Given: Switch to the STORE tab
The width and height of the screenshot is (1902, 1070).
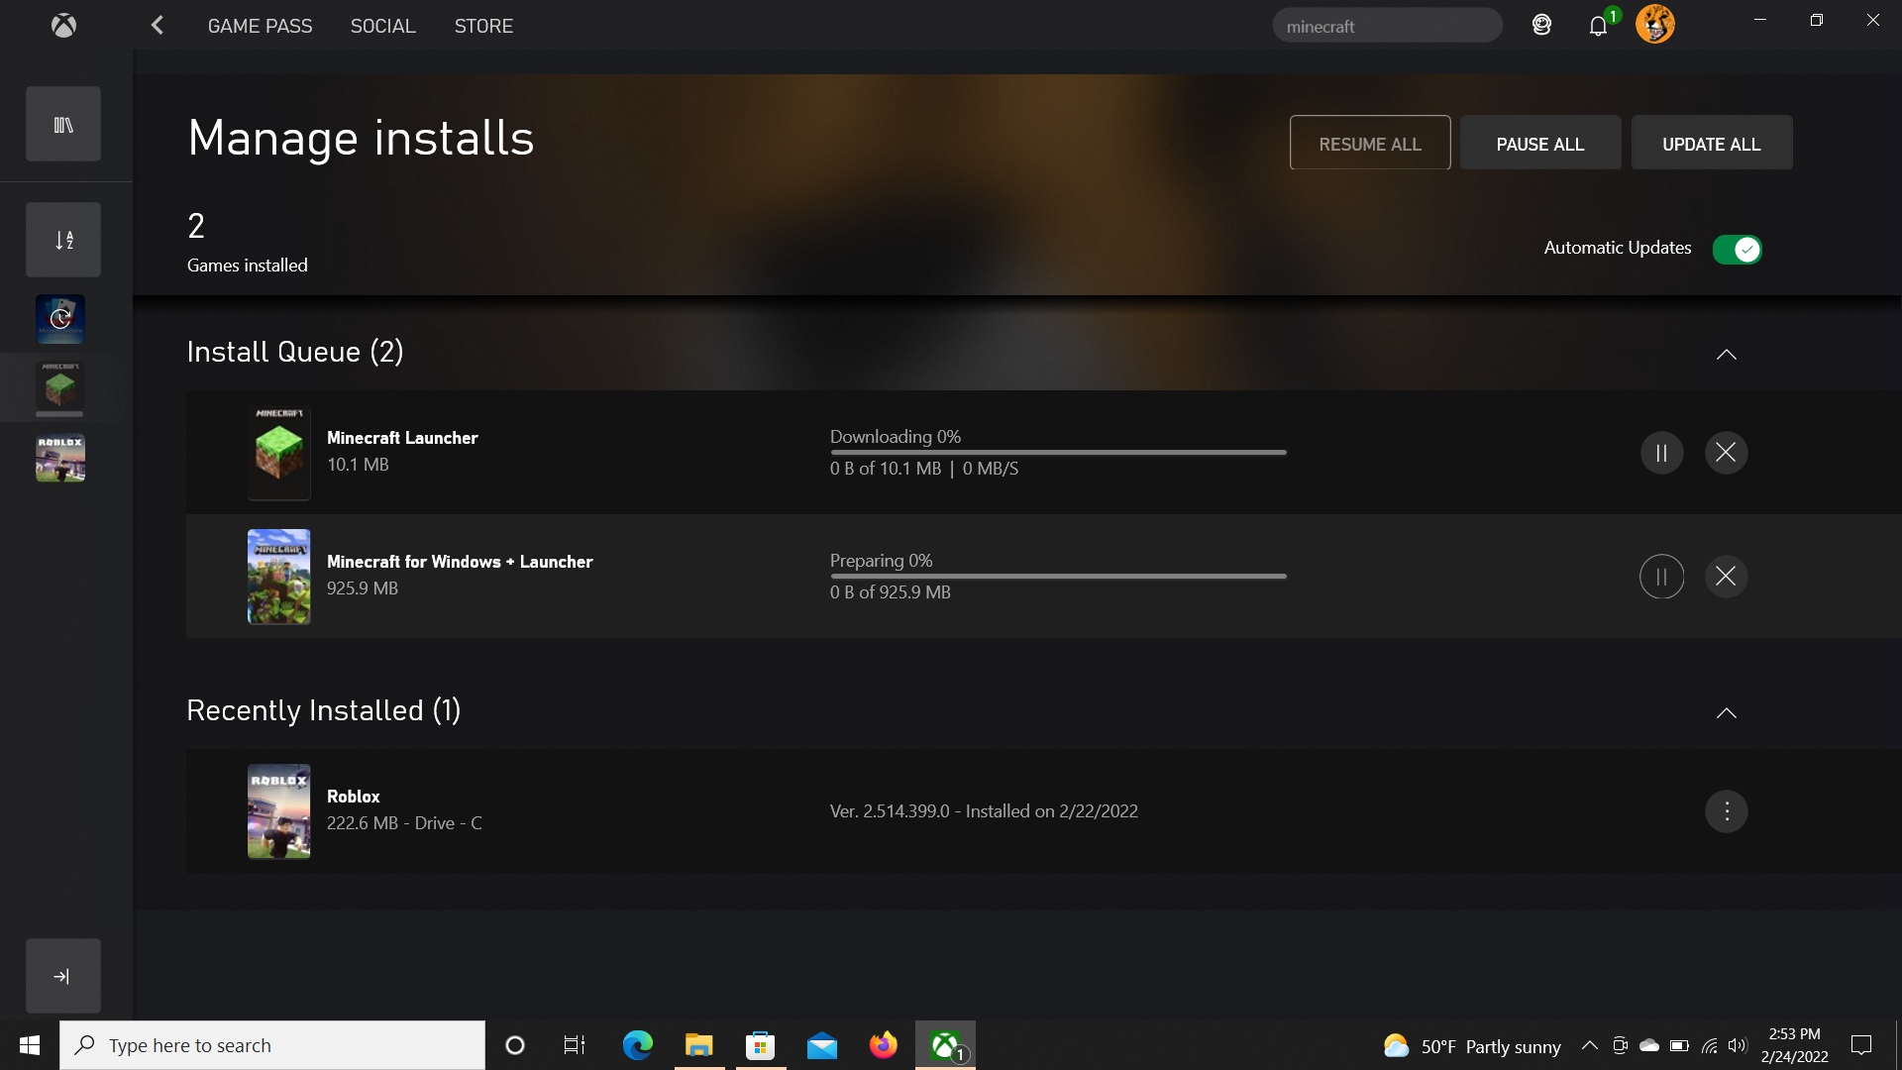Looking at the screenshot, I should pos(483,26).
